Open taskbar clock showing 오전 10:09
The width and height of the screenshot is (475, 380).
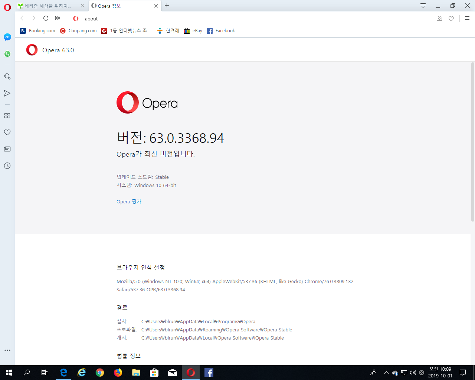440,373
